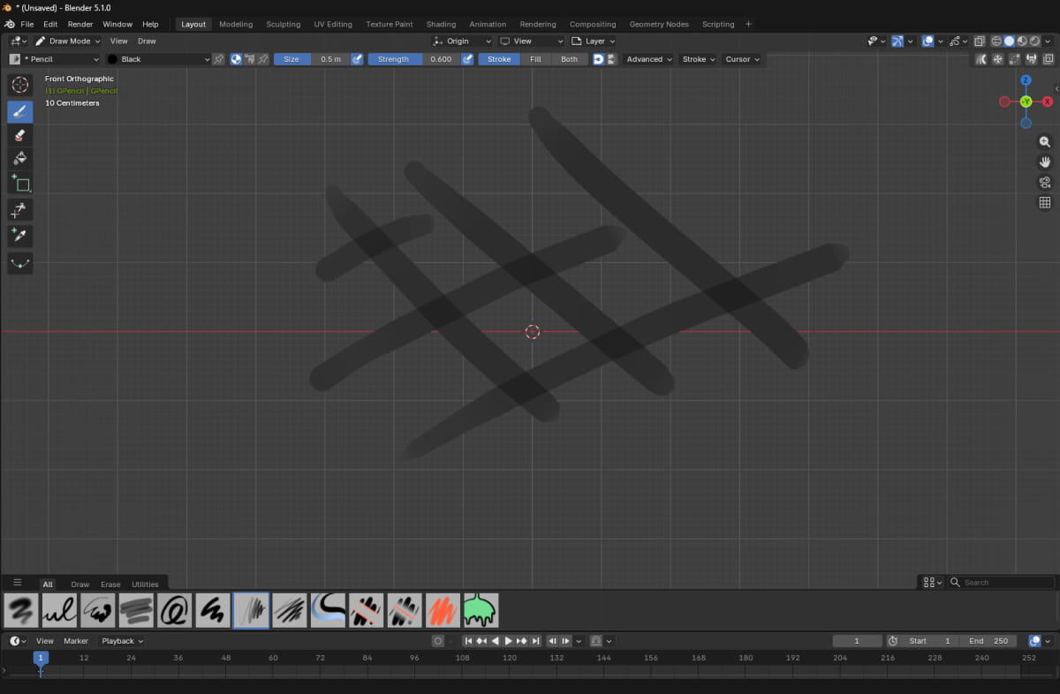Click the hand pan view icon

1045,162
